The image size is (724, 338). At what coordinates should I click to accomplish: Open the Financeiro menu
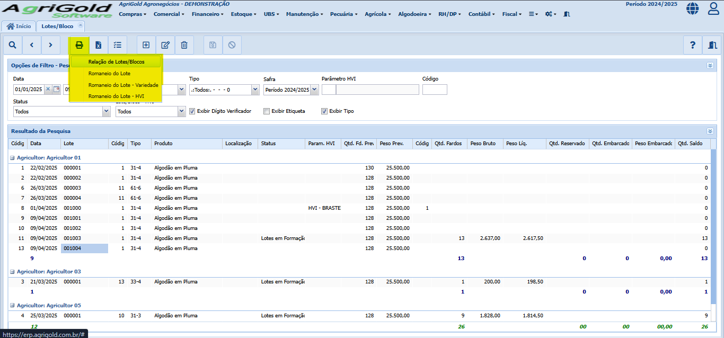tap(207, 14)
